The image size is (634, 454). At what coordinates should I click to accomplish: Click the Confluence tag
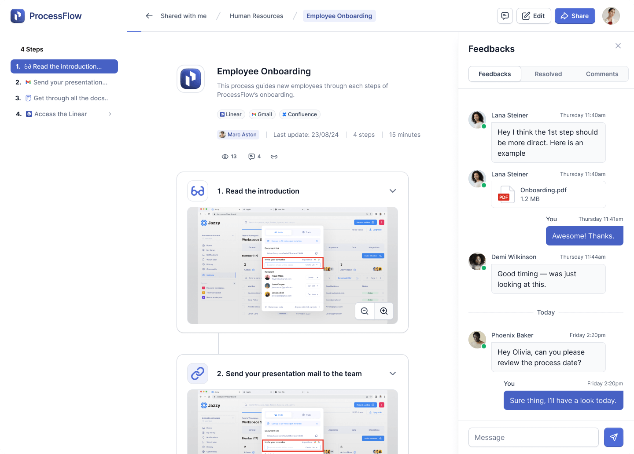click(299, 114)
